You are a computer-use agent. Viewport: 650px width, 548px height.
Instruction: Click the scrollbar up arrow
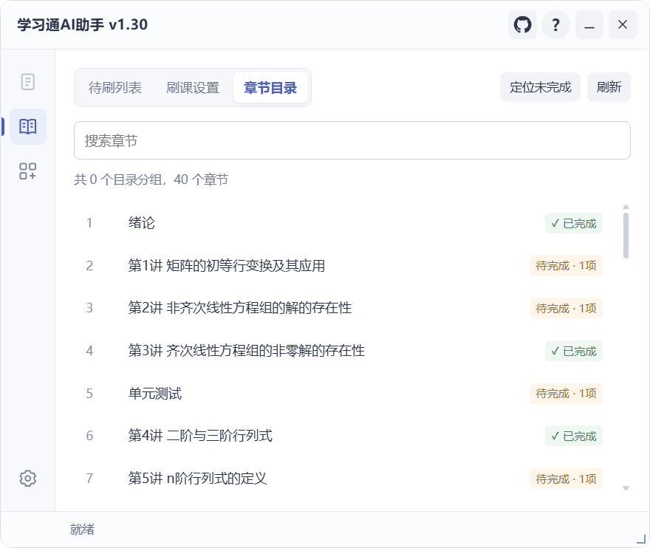point(626,207)
